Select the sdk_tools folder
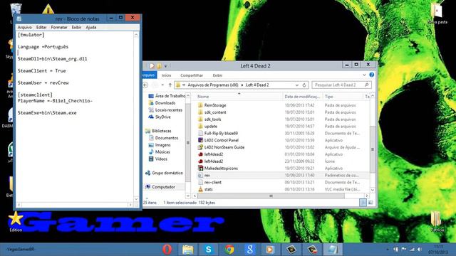The height and width of the screenshot is (256, 456). [x=209, y=119]
